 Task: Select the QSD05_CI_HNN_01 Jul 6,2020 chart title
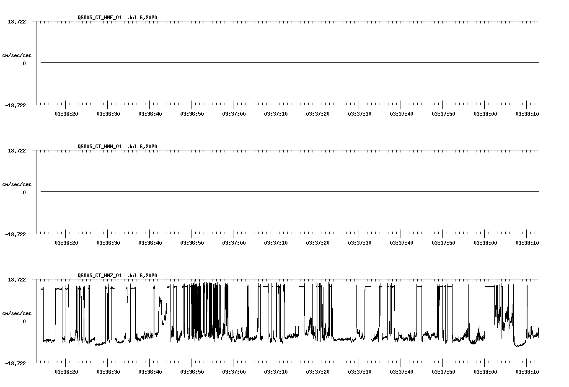[117, 147]
